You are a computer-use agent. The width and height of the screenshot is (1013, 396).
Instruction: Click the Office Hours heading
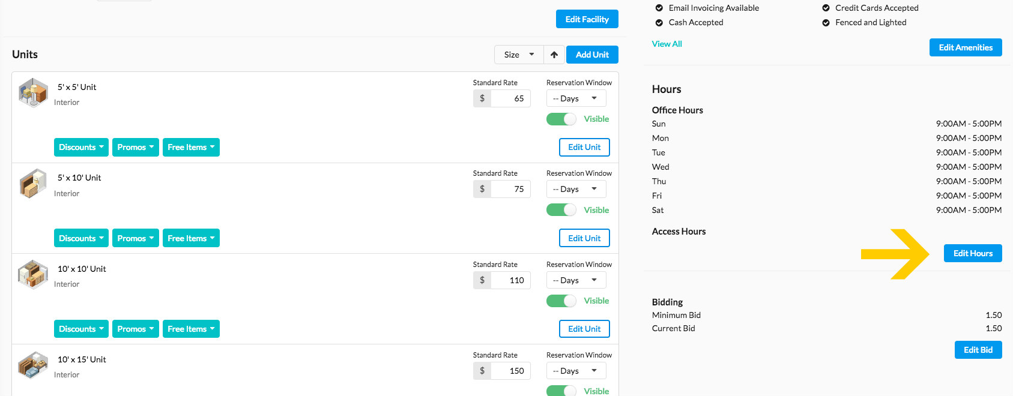click(x=677, y=110)
